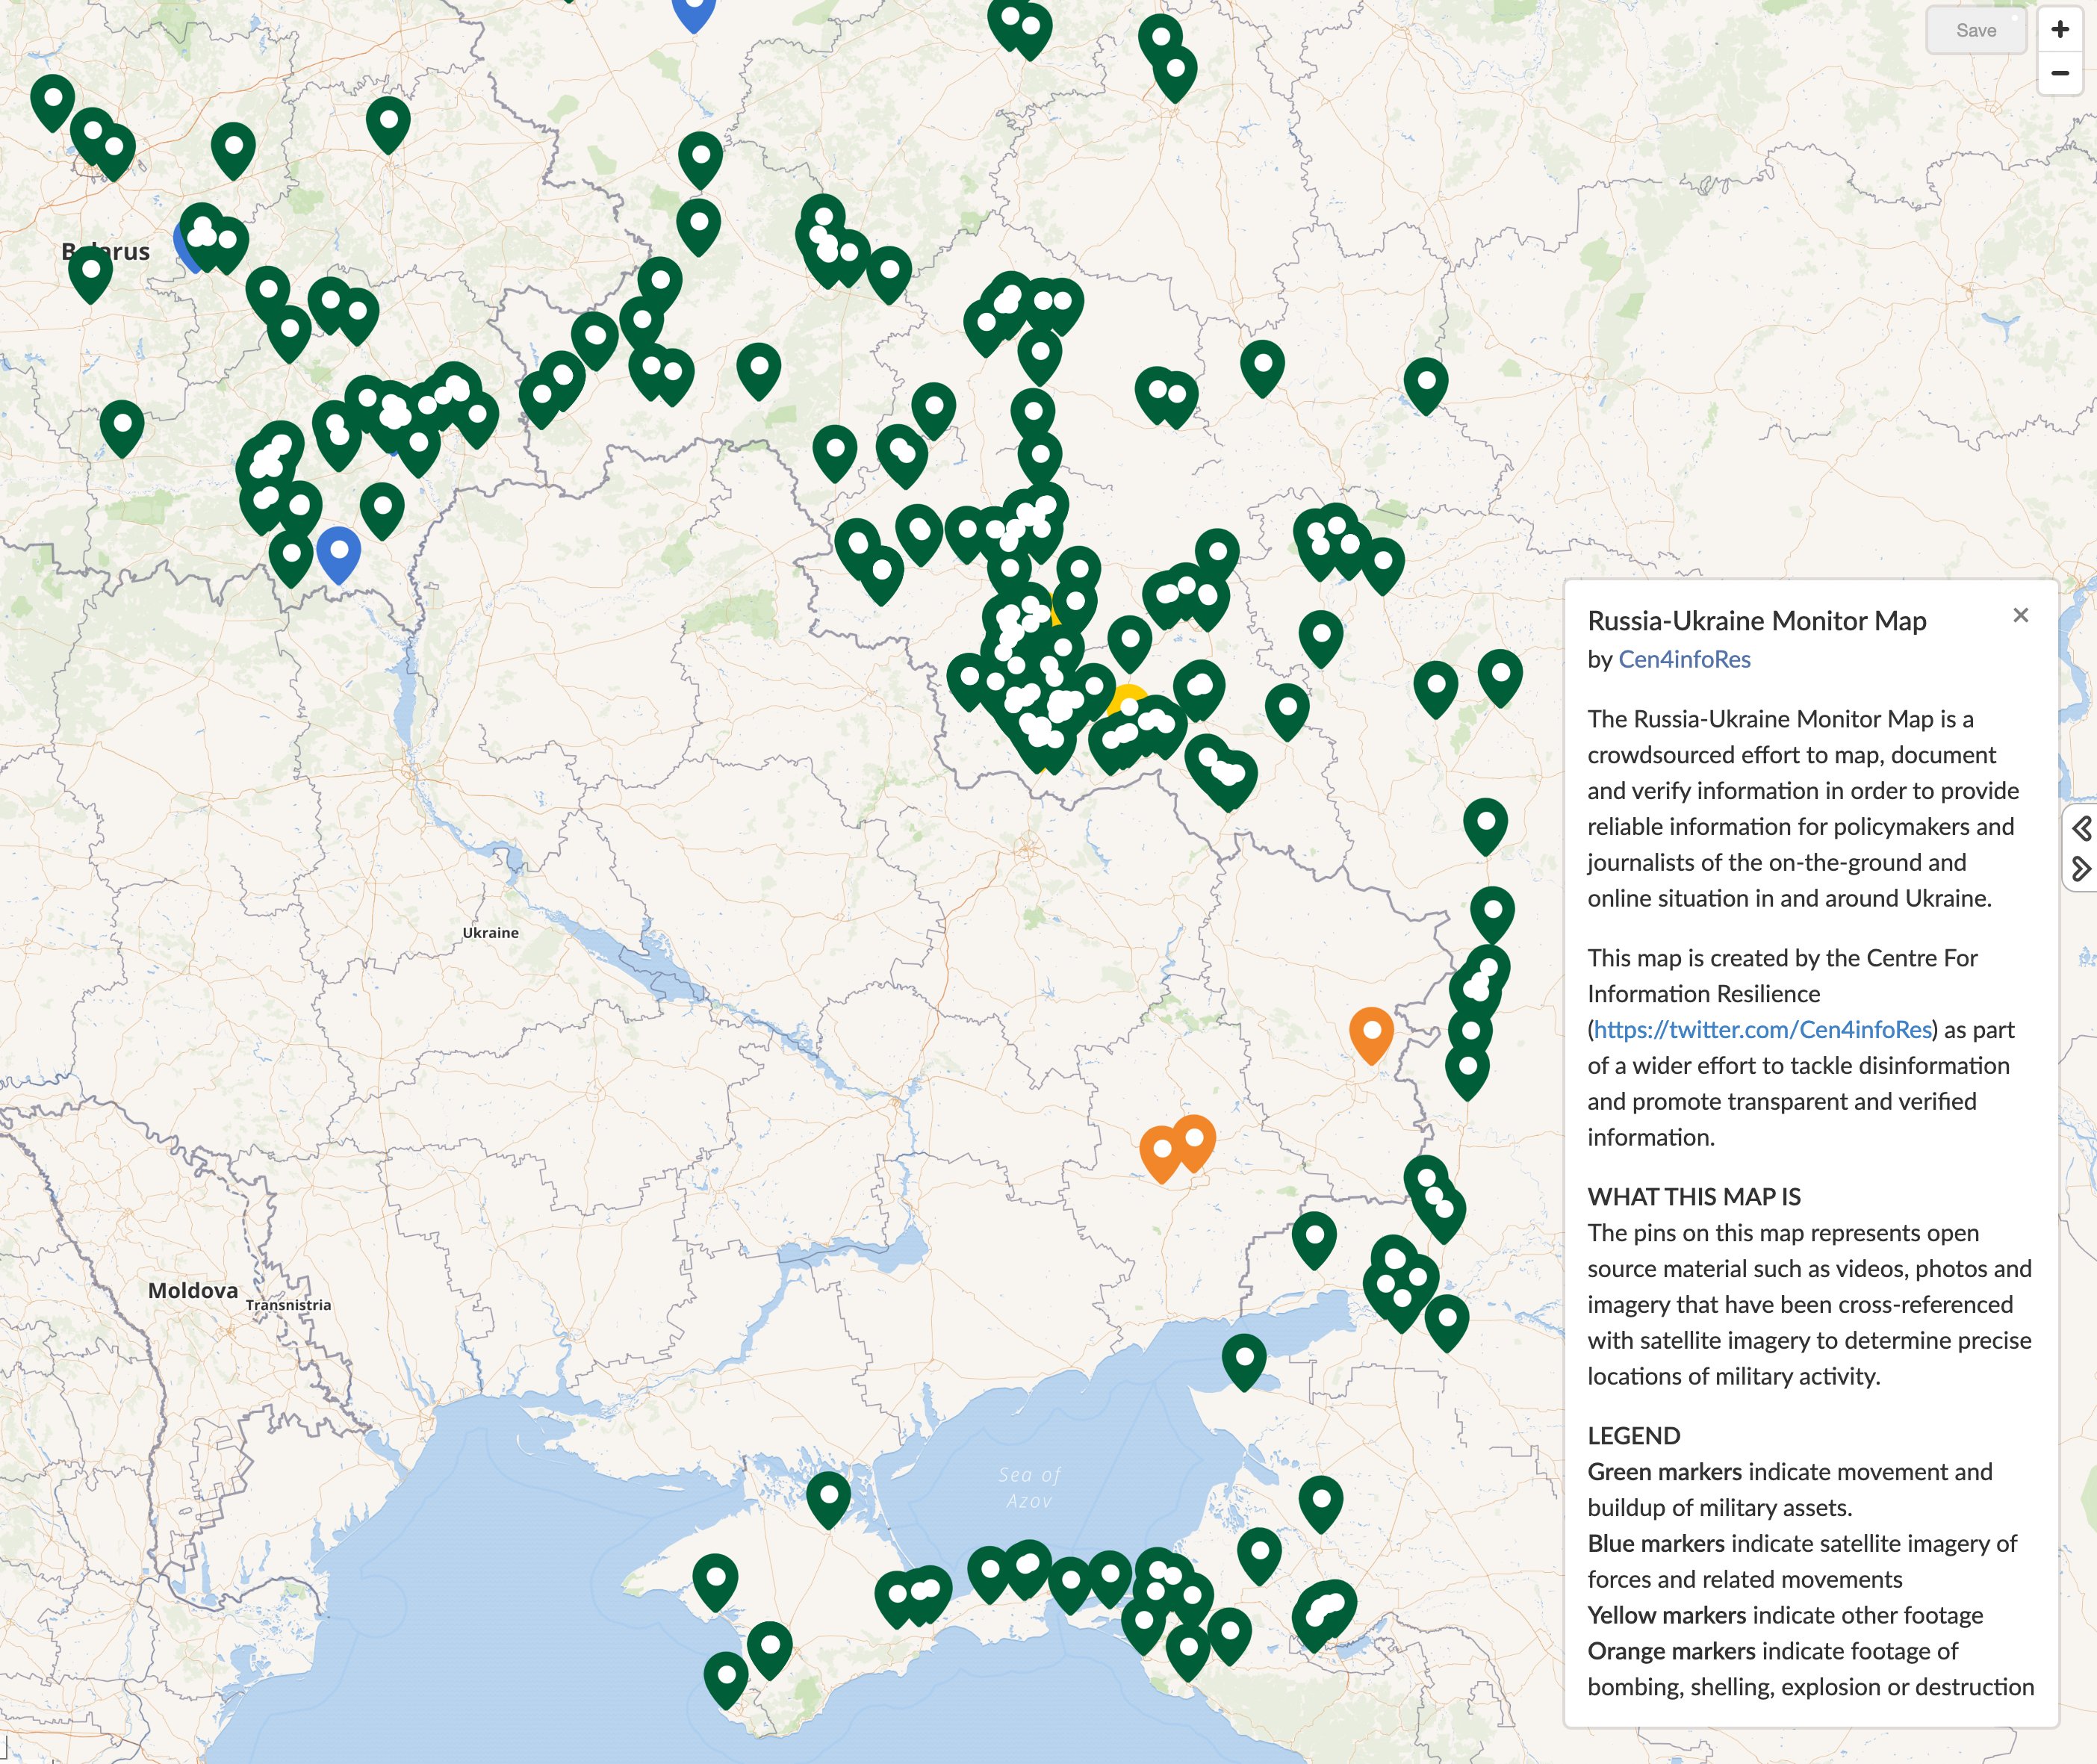
Task: Zoom out using the minus control
Action: click(2059, 73)
